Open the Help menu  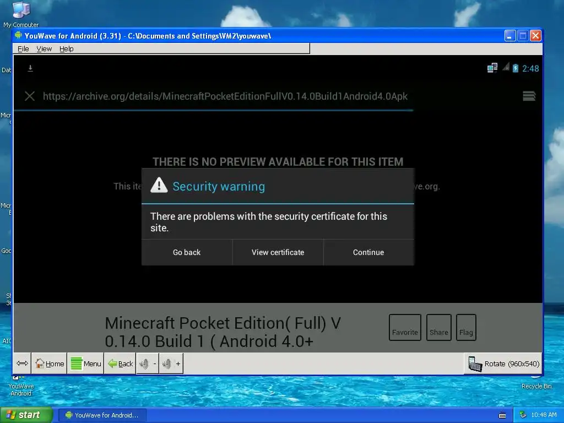(x=66, y=49)
